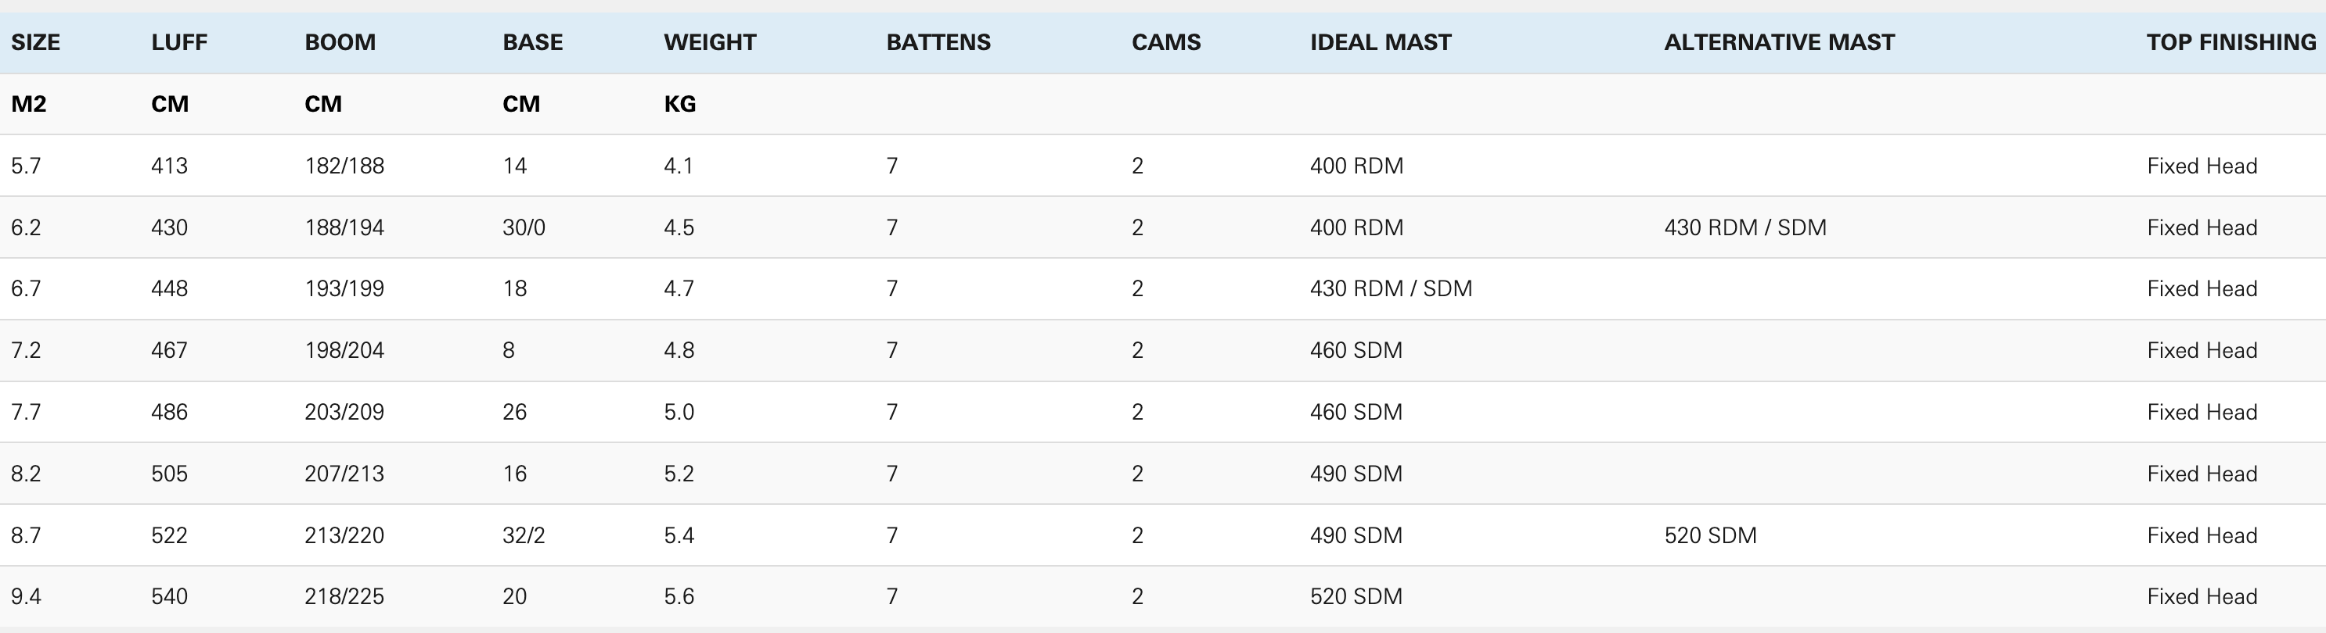This screenshot has height=633, width=2326.
Task: Click the BOOM column header
Action: (x=340, y=42)
